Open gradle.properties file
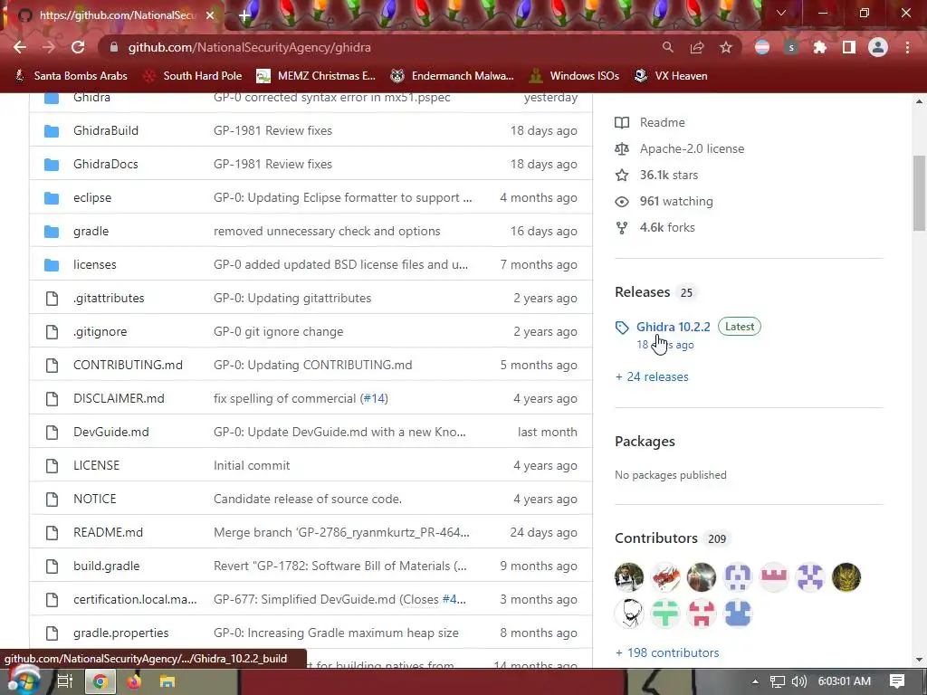Image resolution: width=927 pixels, height=695 pixels. 121,633
